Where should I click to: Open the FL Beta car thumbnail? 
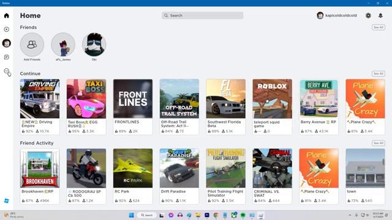point(226,99)
